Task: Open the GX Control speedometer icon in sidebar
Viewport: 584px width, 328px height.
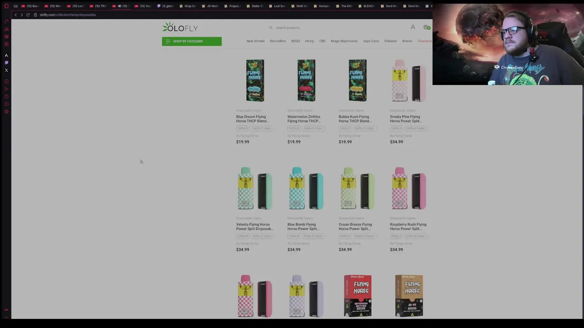Action: click(6, 21)
